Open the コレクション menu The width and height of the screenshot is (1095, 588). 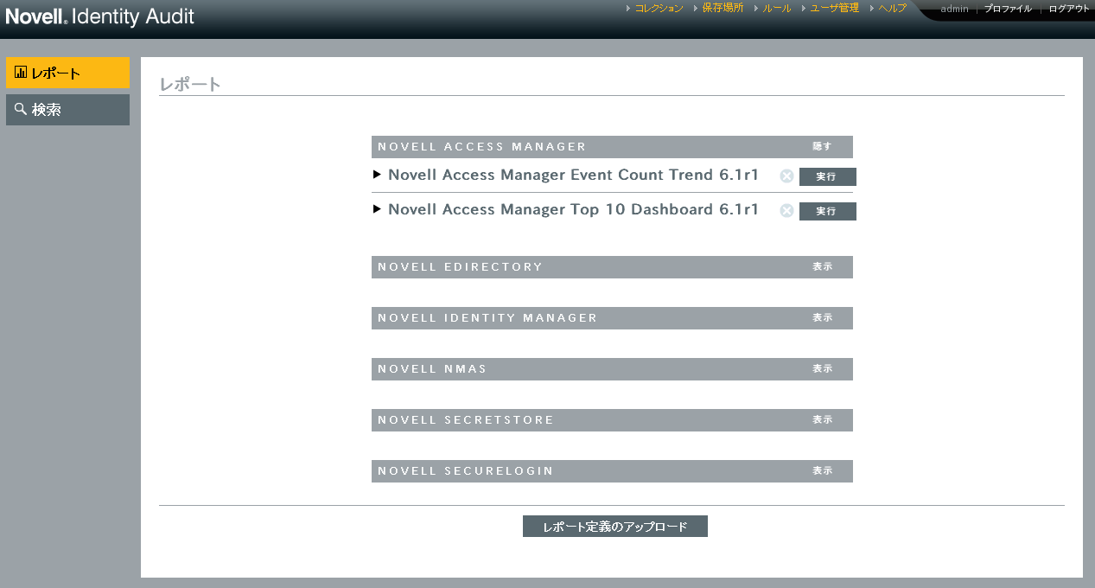coord(659,8)
